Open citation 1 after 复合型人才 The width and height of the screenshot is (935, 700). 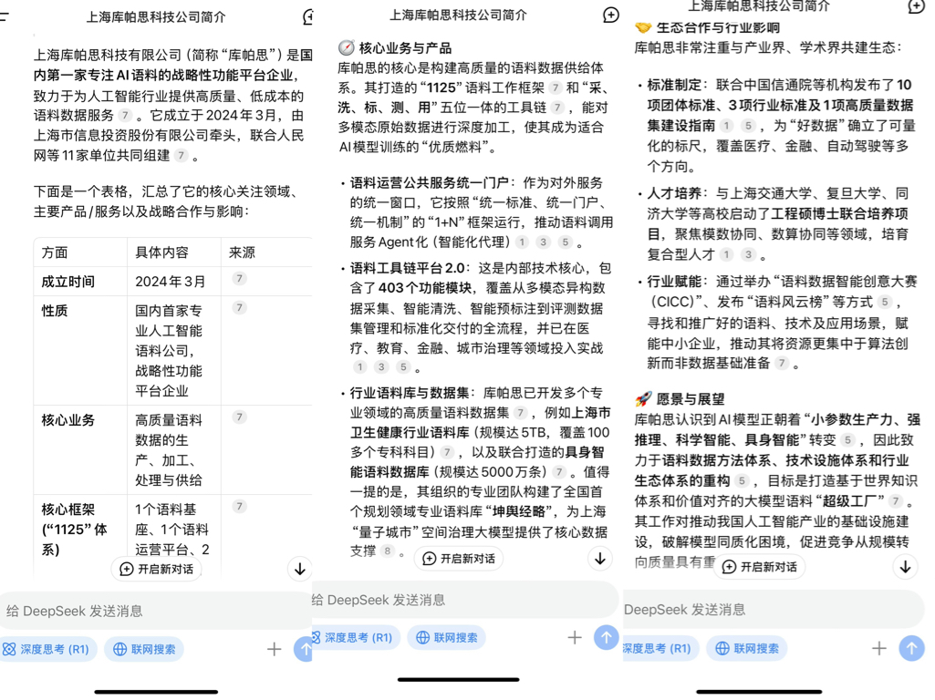pos(726,254)
